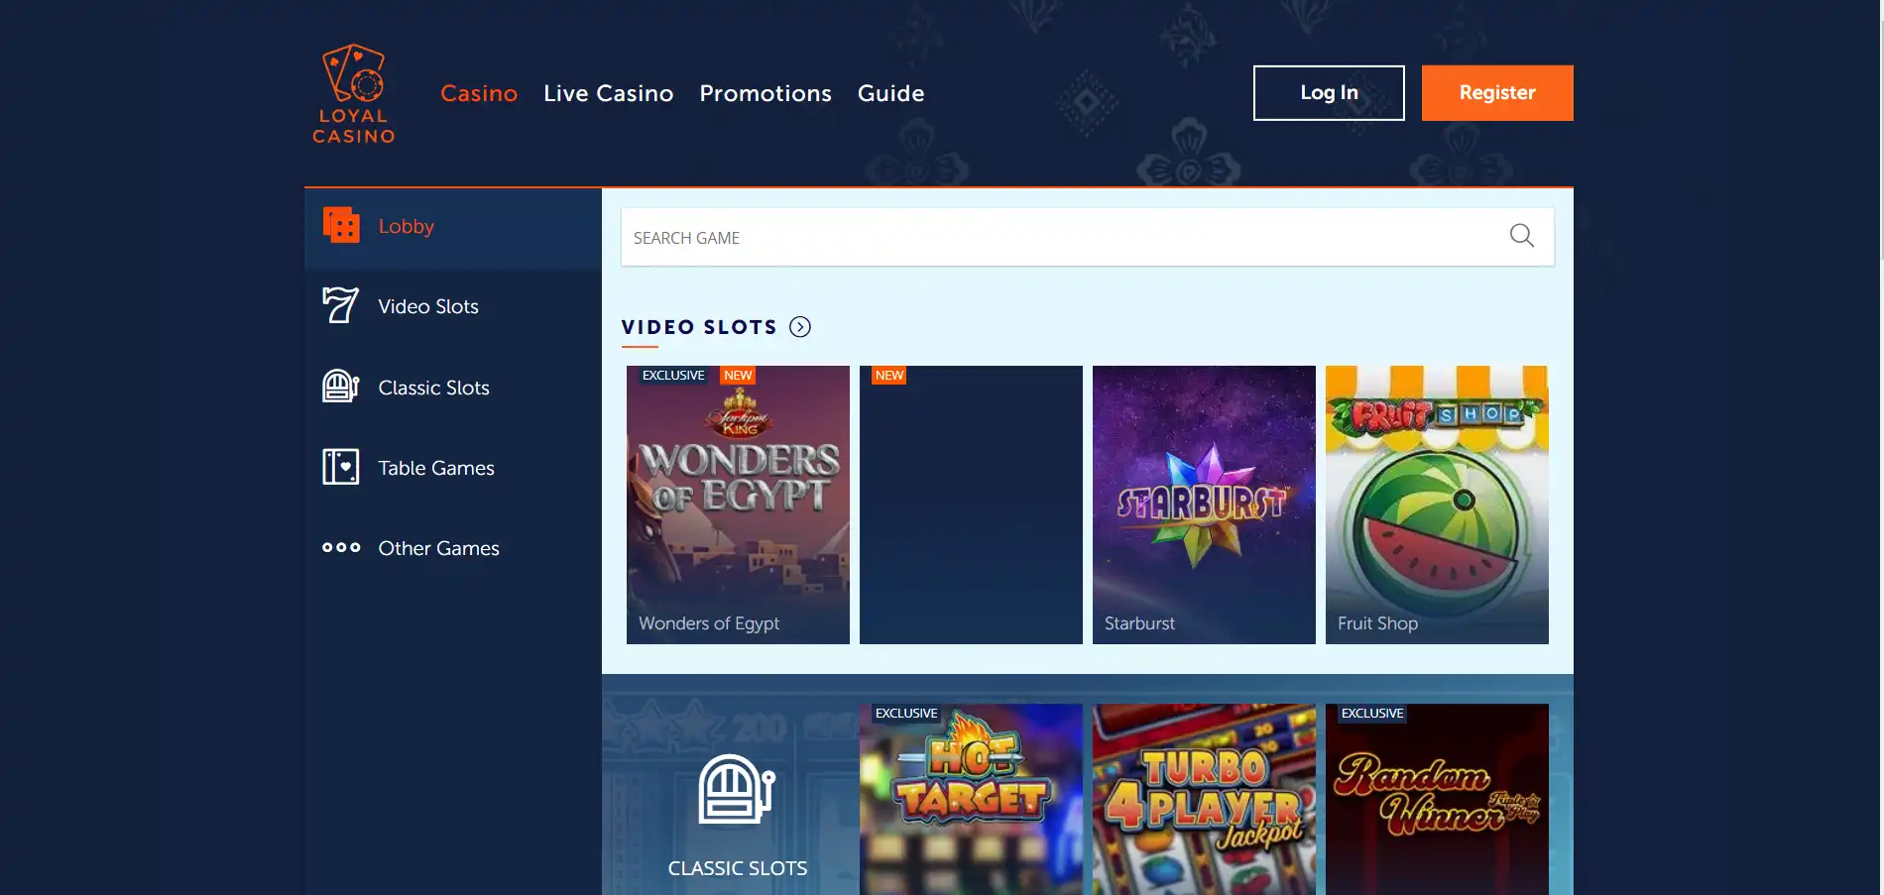1884x895 pixels.
Task: Click the Loyal Casino logo
Action: 354,94
